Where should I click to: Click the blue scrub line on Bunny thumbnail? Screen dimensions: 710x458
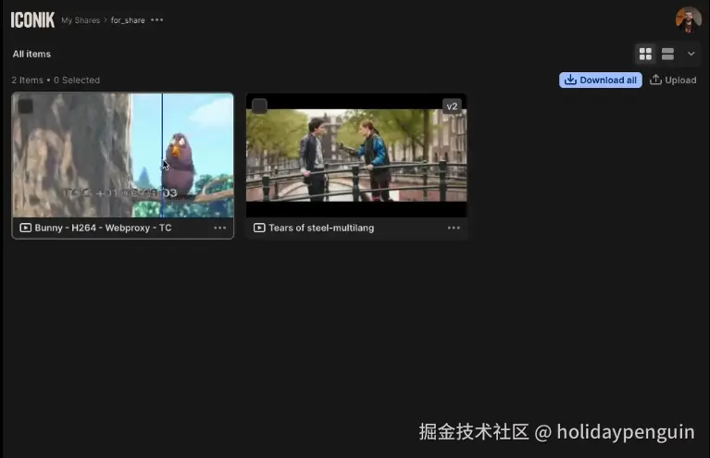click(x=162, y=155)
